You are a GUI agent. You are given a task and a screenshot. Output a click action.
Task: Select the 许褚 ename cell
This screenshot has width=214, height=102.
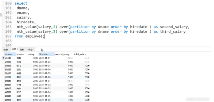point(22,85)
